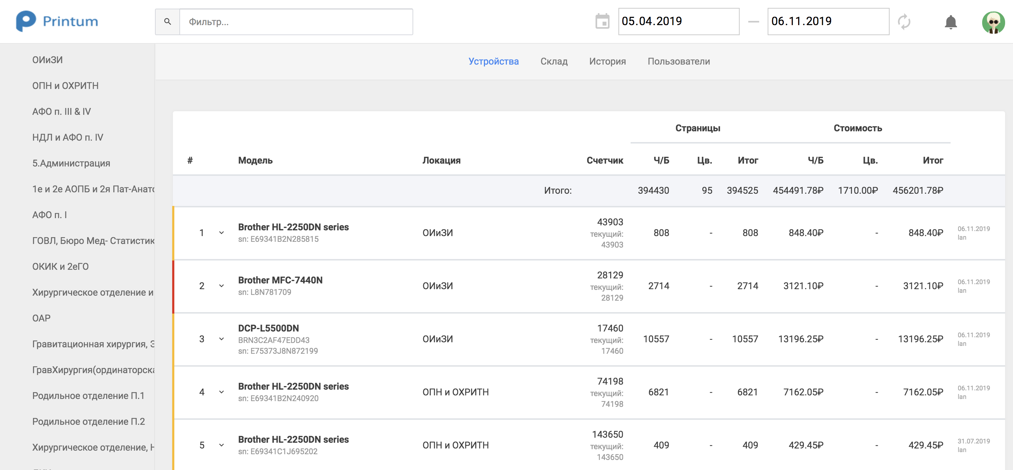The height and width of the screenshot is (470, 1013).
Task: Open the calendar icon date picker
Action: pos(602,21)
